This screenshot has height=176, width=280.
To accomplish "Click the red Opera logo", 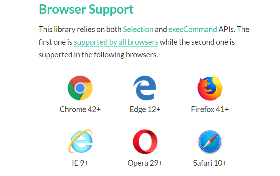I will pos(145,142).
